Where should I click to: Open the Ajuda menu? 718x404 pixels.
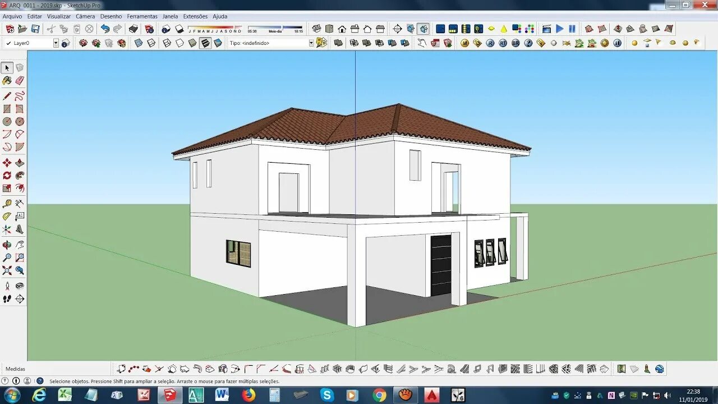click(220, 16)
